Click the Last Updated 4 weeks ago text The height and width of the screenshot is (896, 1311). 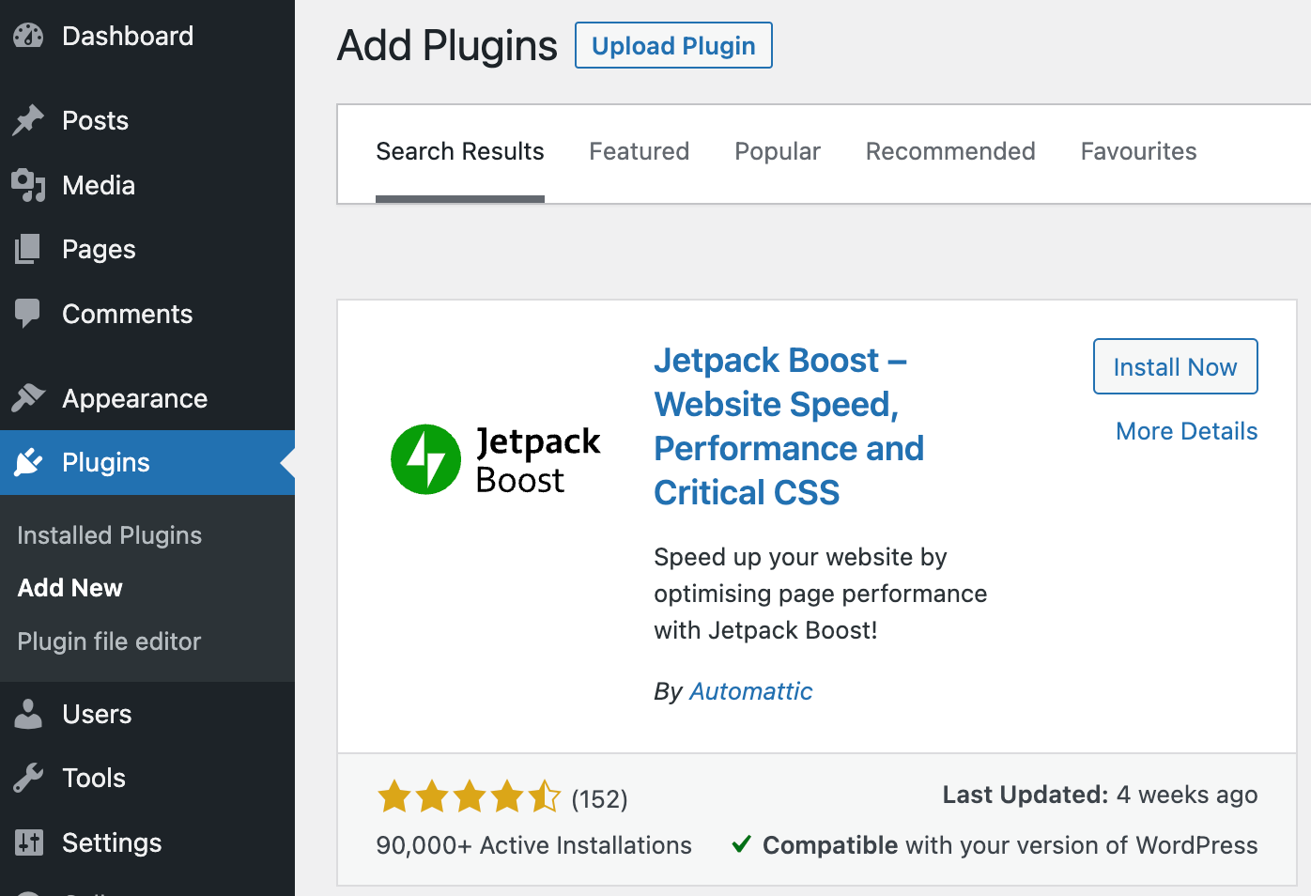[x=1100, y=795]
